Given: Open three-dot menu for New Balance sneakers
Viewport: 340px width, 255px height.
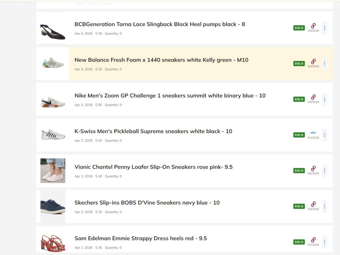Looking at the screenshot, I should click(x=324, y=64).
